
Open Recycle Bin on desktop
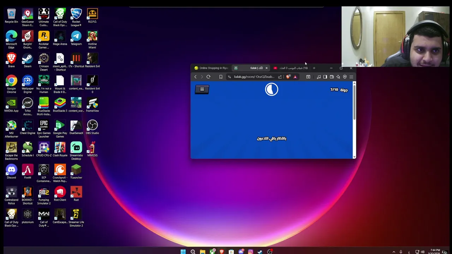click(x=11, y=16)
